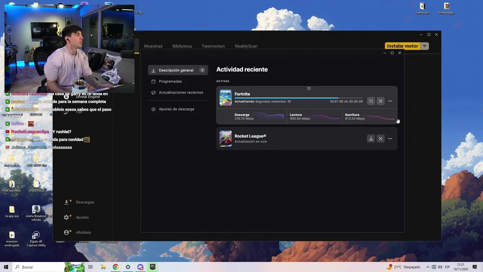The height and width of the screenshot is (272, 483).
Task: Click the Escritura speed graph
Action: click(380, 116)
